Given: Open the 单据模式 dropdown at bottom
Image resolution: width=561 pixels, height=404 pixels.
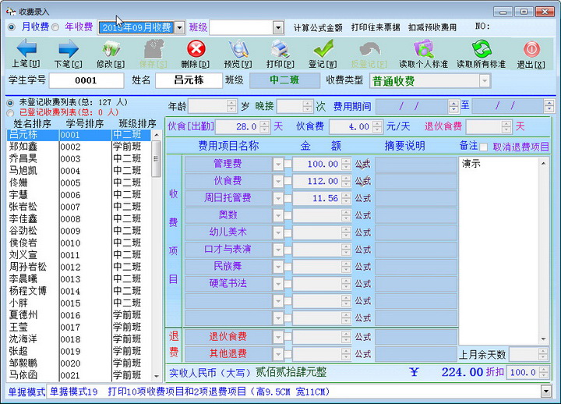Looking at the screenshot, I should 546,391.
